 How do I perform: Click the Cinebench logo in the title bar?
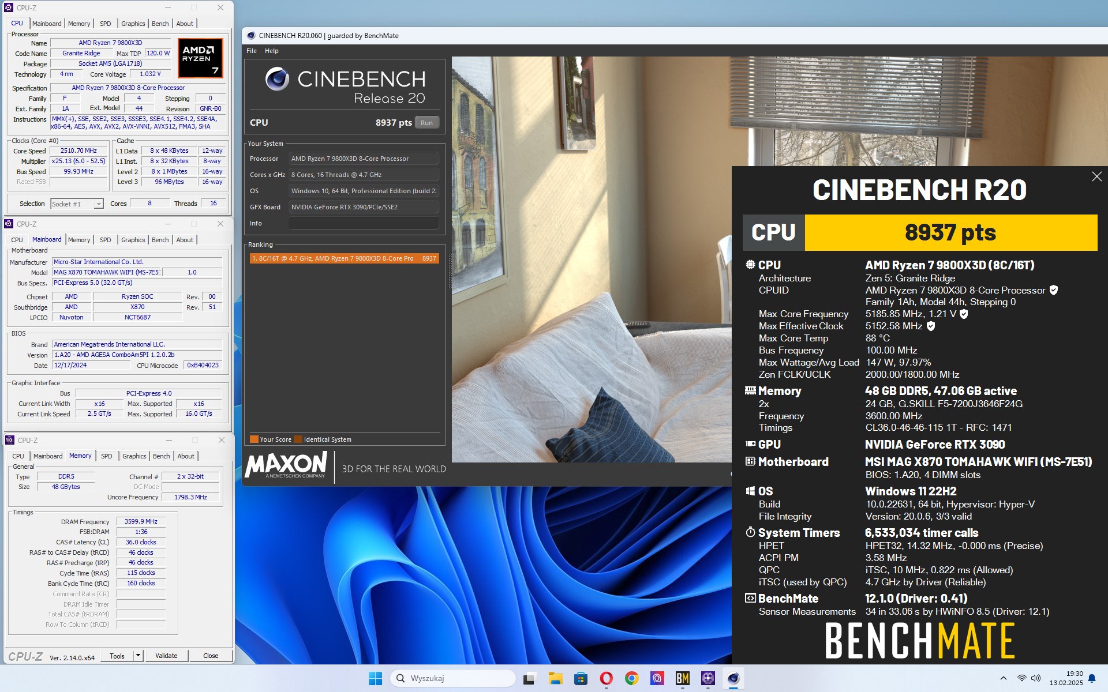(251, 36)
